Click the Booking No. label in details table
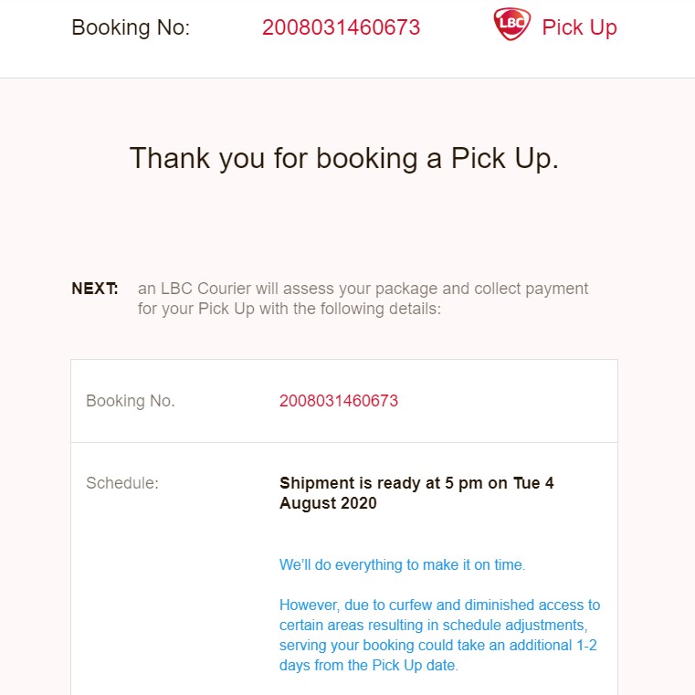695x695 pixels. [x=131, y=401]
